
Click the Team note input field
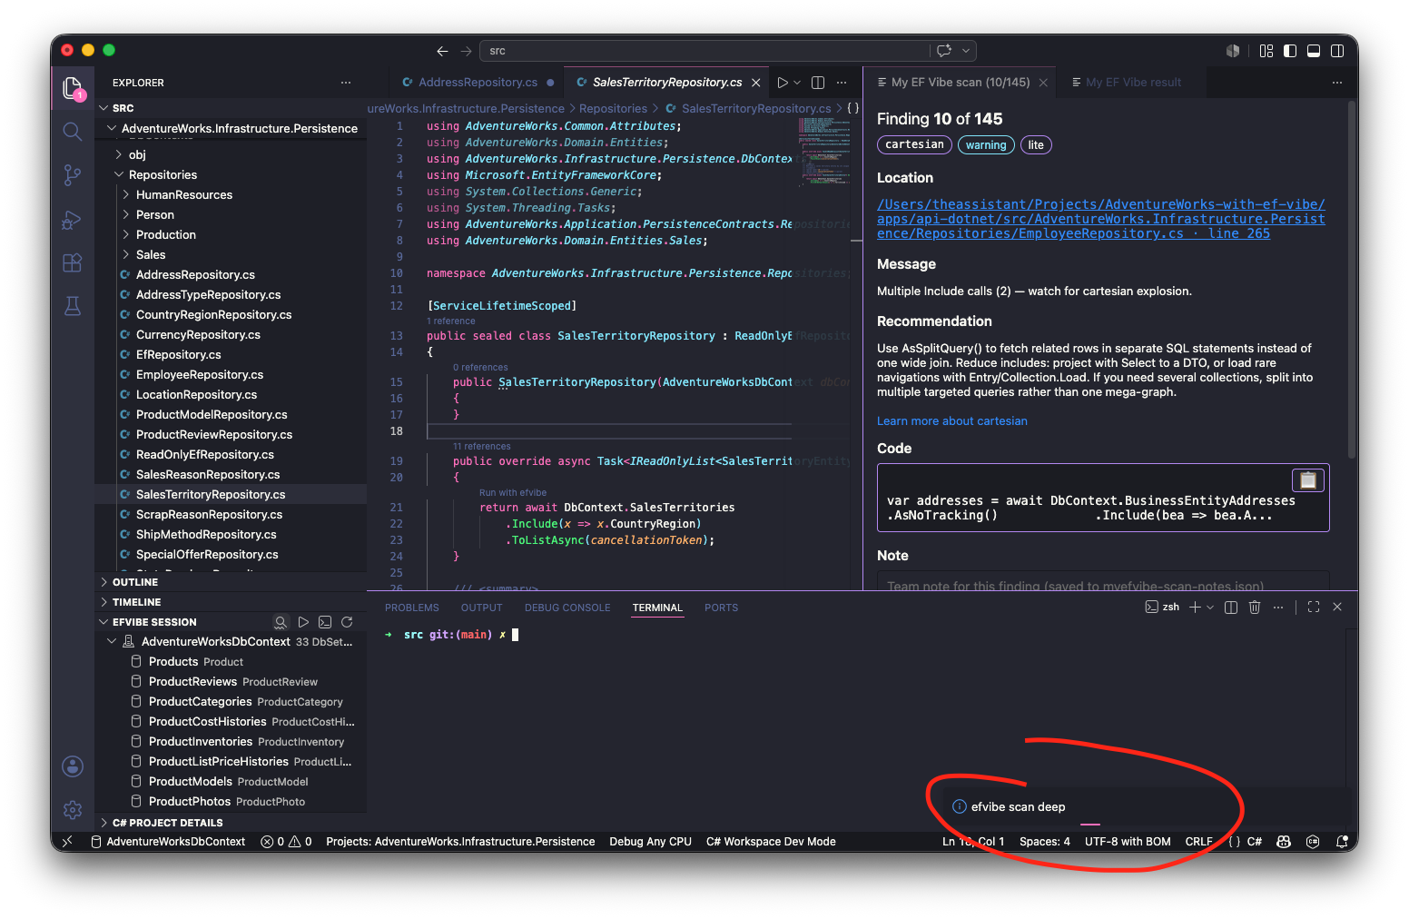(1103, 582)
